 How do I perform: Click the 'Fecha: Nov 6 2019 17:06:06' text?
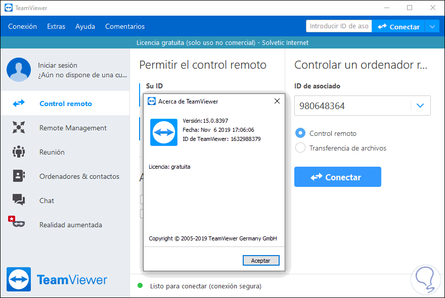(218, 130)
